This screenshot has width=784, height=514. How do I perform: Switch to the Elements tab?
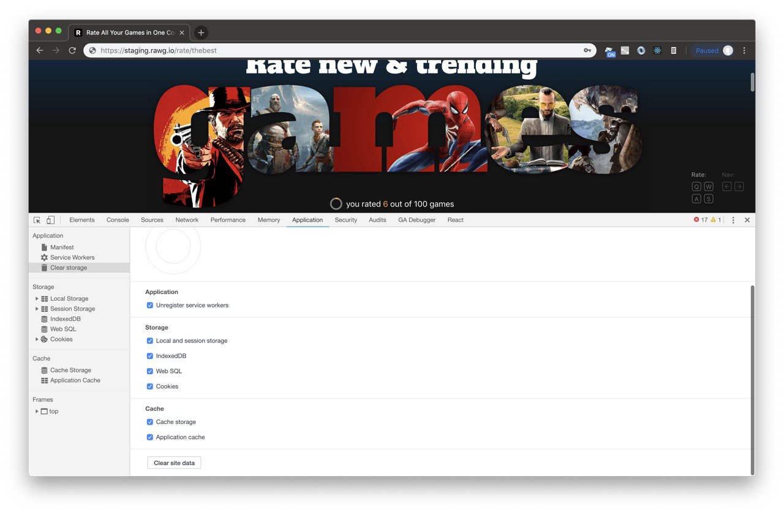82,220
